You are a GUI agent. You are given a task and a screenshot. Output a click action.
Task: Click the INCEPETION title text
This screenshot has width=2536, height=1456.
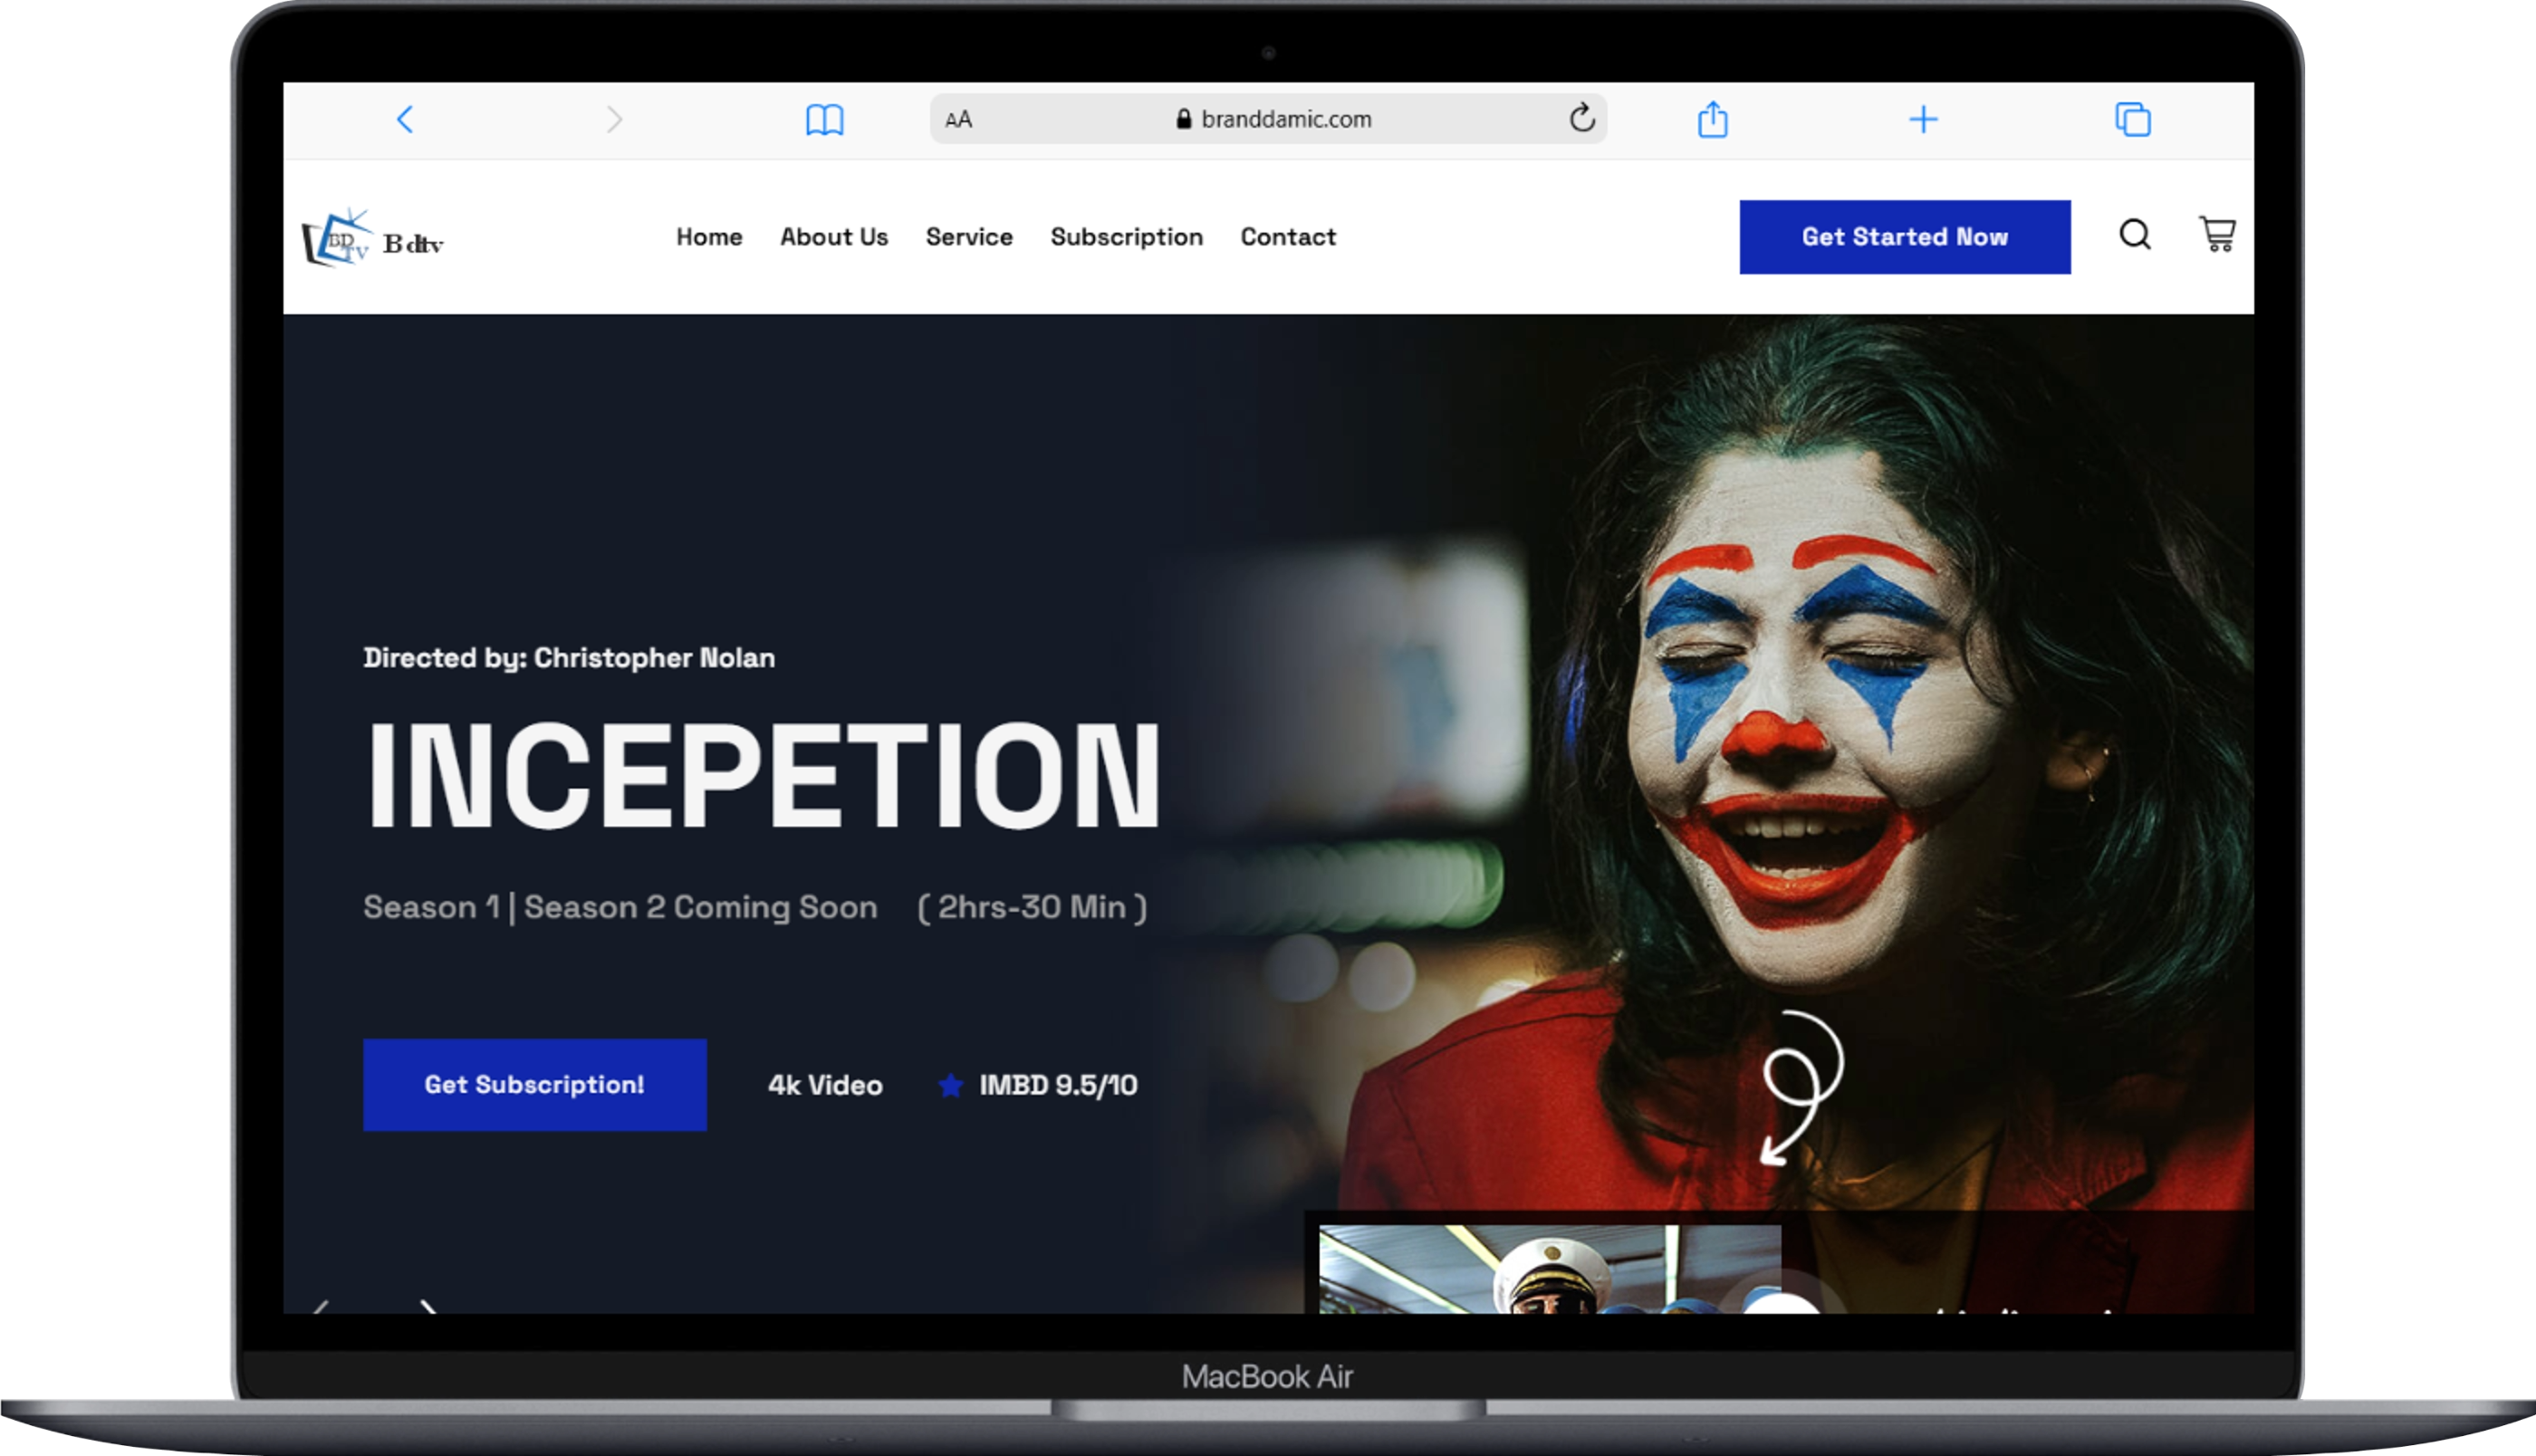764,776
